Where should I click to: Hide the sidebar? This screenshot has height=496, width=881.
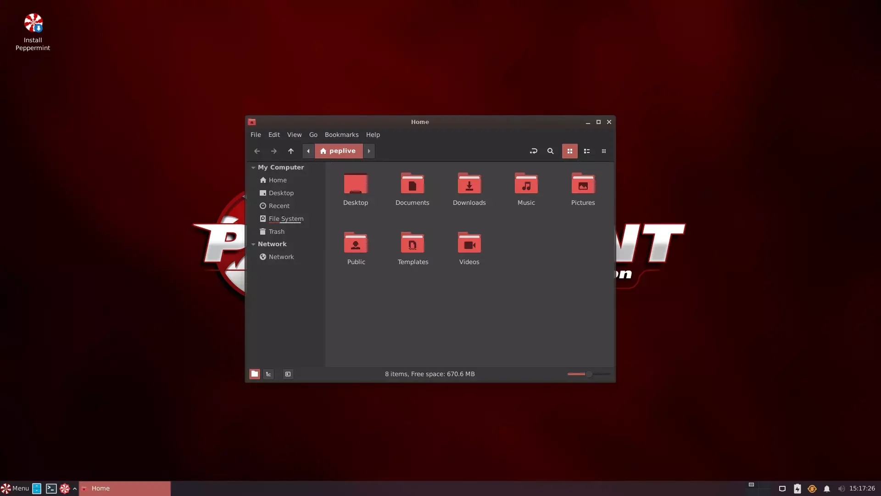coord(288,374)
